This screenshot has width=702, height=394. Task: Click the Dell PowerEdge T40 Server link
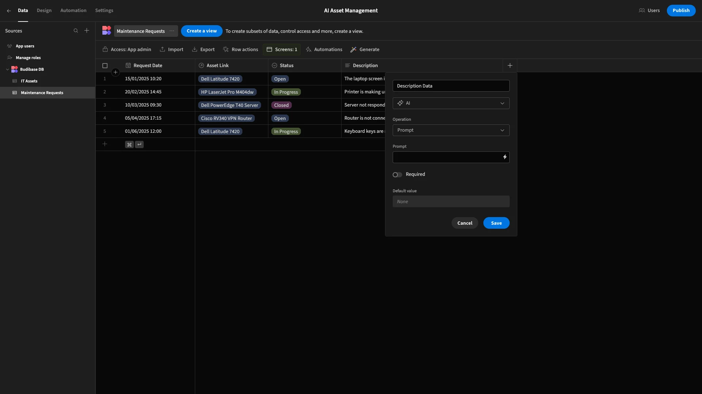point(230,105)
